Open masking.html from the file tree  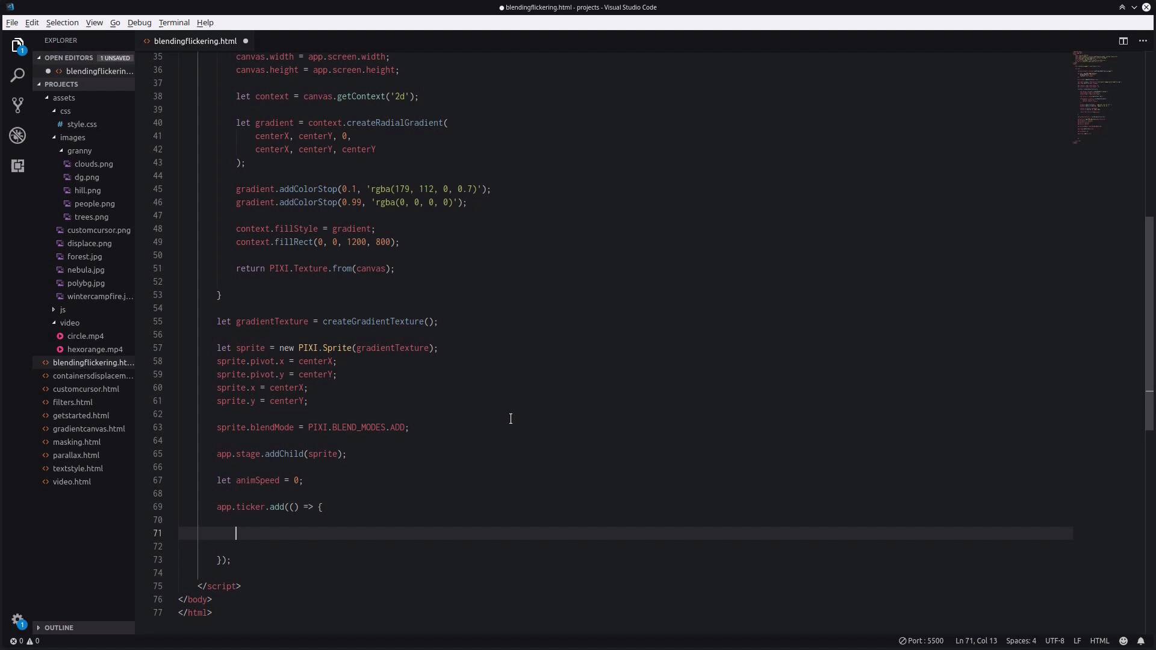point(76,442)
